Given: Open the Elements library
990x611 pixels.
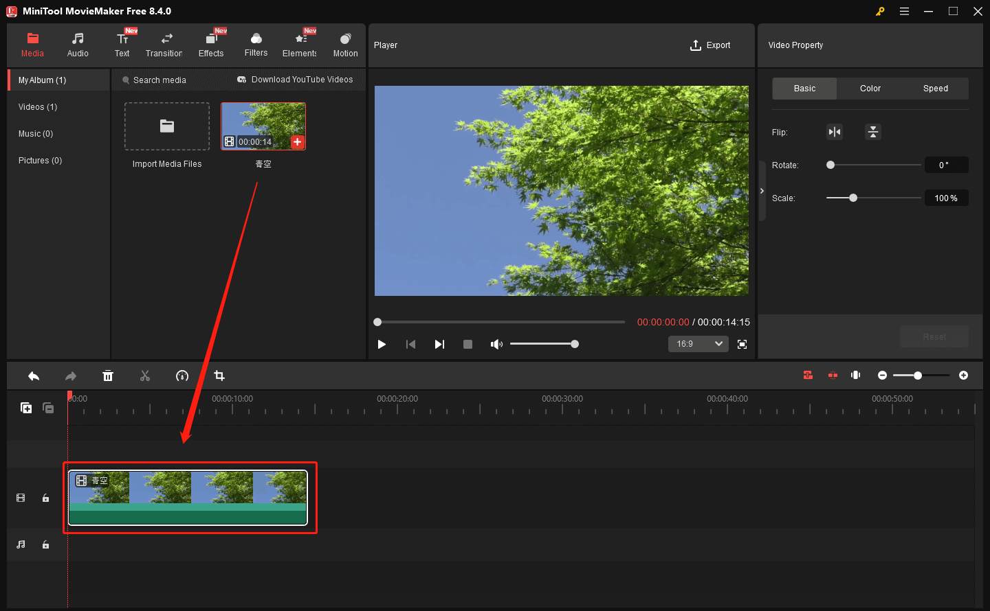Looking at the screenshot, I should 299,44.
